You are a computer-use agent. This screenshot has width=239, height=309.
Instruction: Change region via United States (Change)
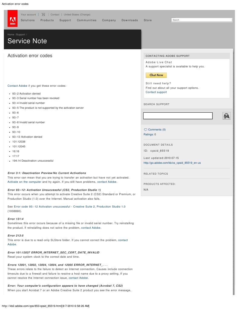click(77, 14)
